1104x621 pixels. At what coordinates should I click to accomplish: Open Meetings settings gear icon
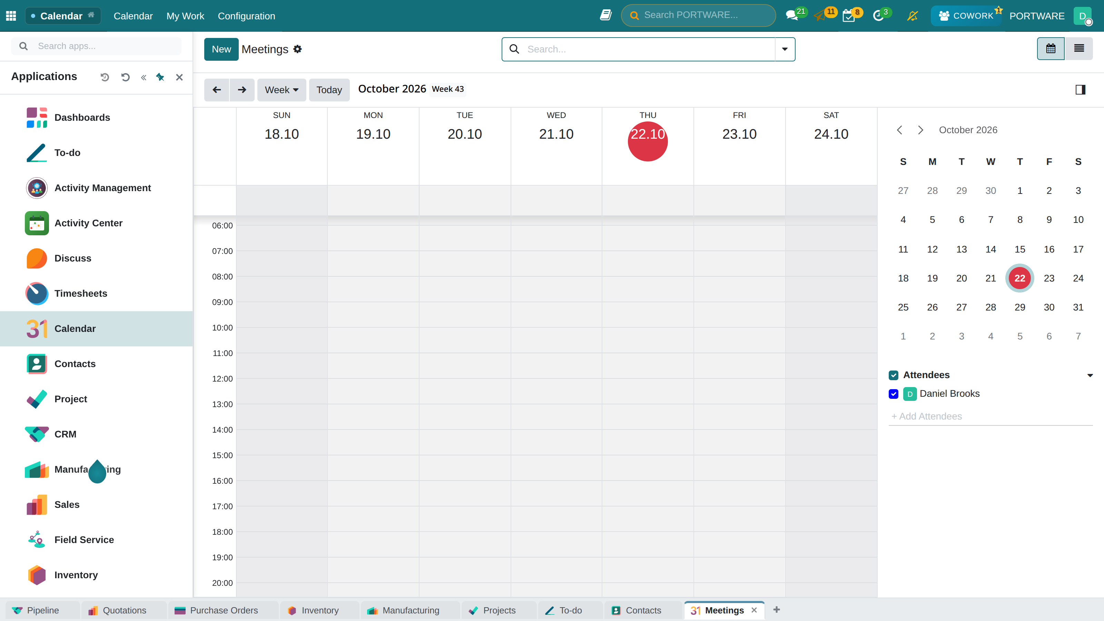[x=297, y=49]
